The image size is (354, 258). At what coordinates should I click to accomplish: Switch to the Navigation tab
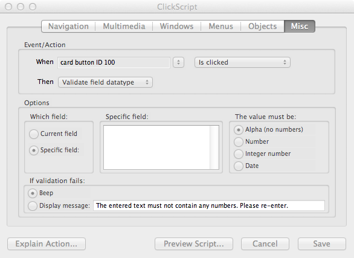[68, 26]
